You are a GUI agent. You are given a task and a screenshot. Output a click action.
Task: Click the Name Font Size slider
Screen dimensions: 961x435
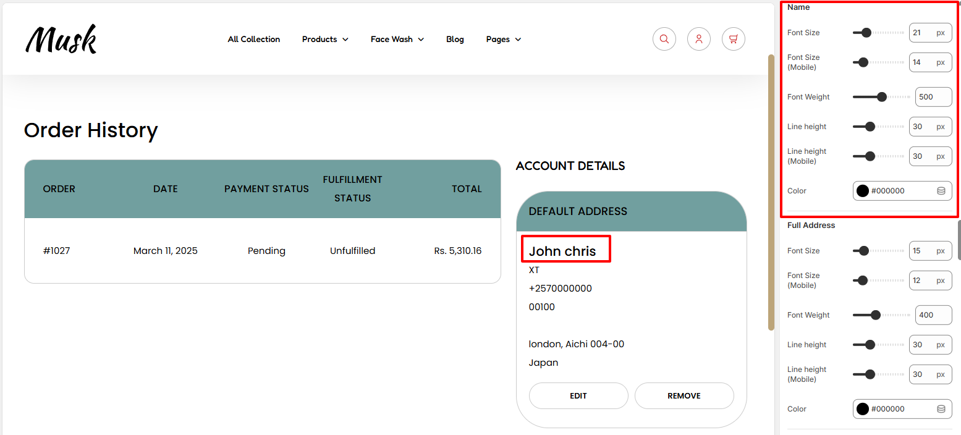click(878, 33)
